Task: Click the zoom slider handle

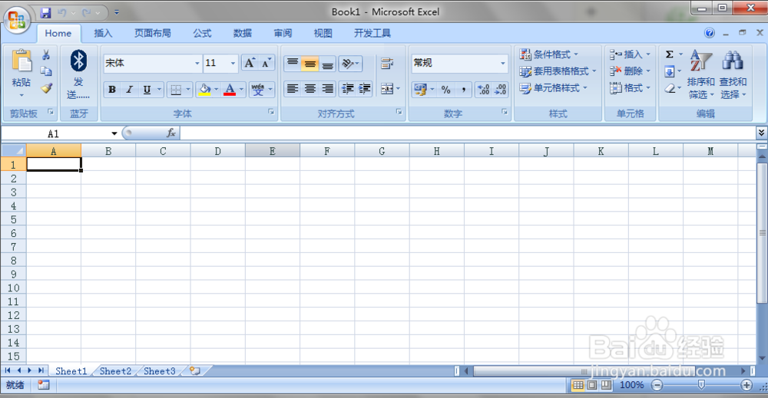Action: (701, 385)
